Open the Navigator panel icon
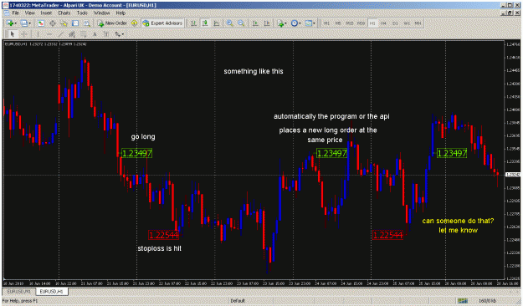 click(x=64, y=23)
